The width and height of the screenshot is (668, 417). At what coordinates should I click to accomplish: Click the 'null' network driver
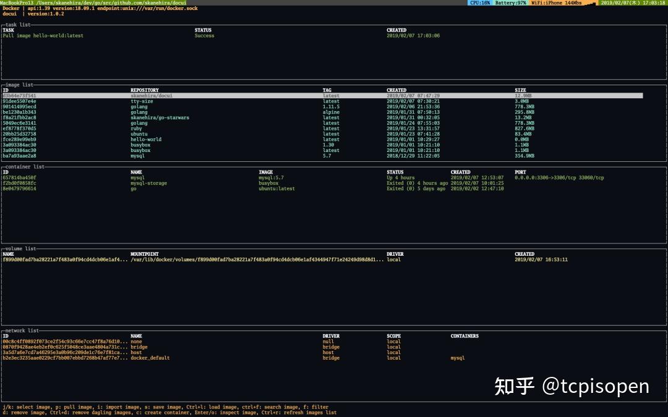tap(328, 342)
